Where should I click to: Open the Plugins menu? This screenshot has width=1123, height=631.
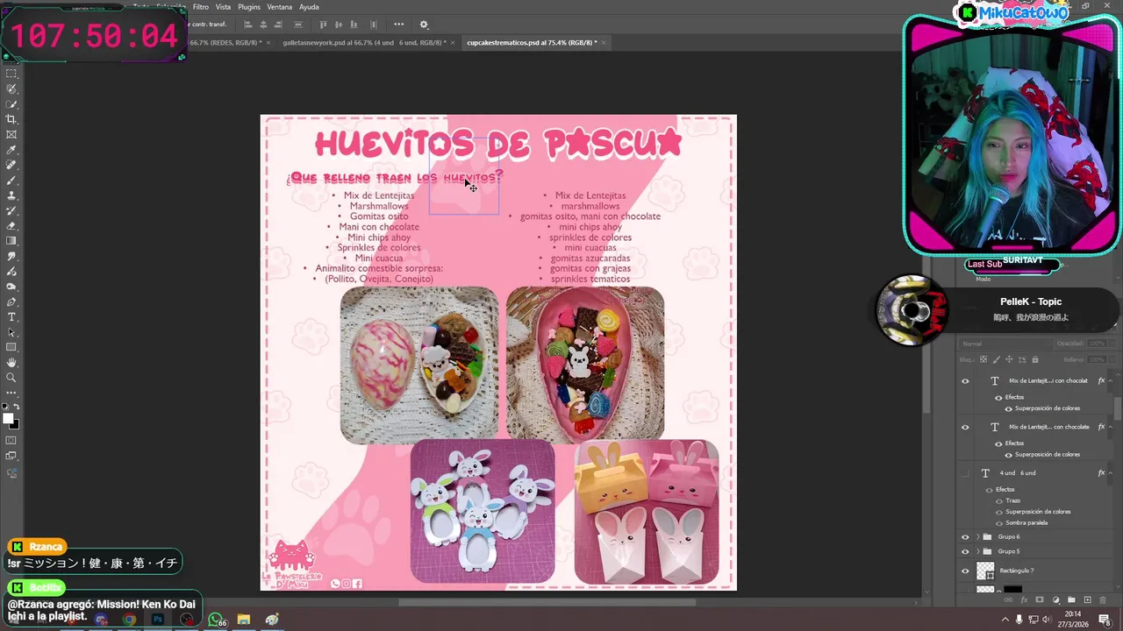tap(249, 7)
